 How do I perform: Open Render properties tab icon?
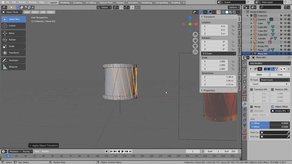[245, 71]
